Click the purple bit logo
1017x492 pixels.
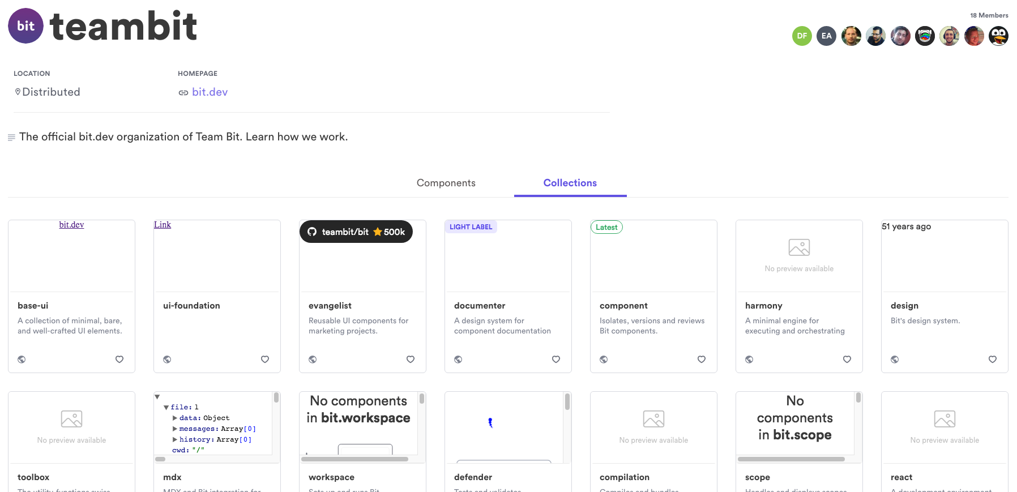coord(25,26)
